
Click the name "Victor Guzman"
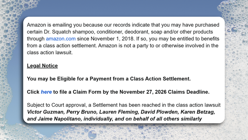tap(45, 112)
